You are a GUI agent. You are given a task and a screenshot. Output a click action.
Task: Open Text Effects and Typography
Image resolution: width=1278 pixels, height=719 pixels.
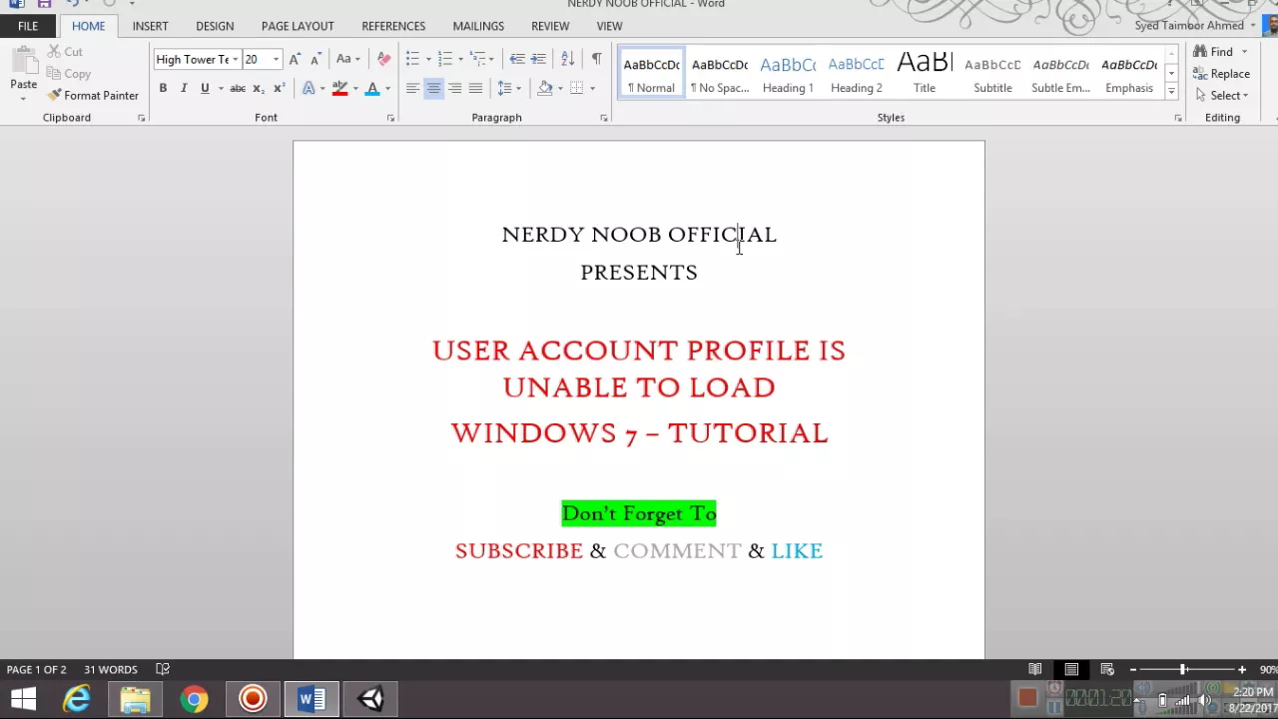coord(309,89)
